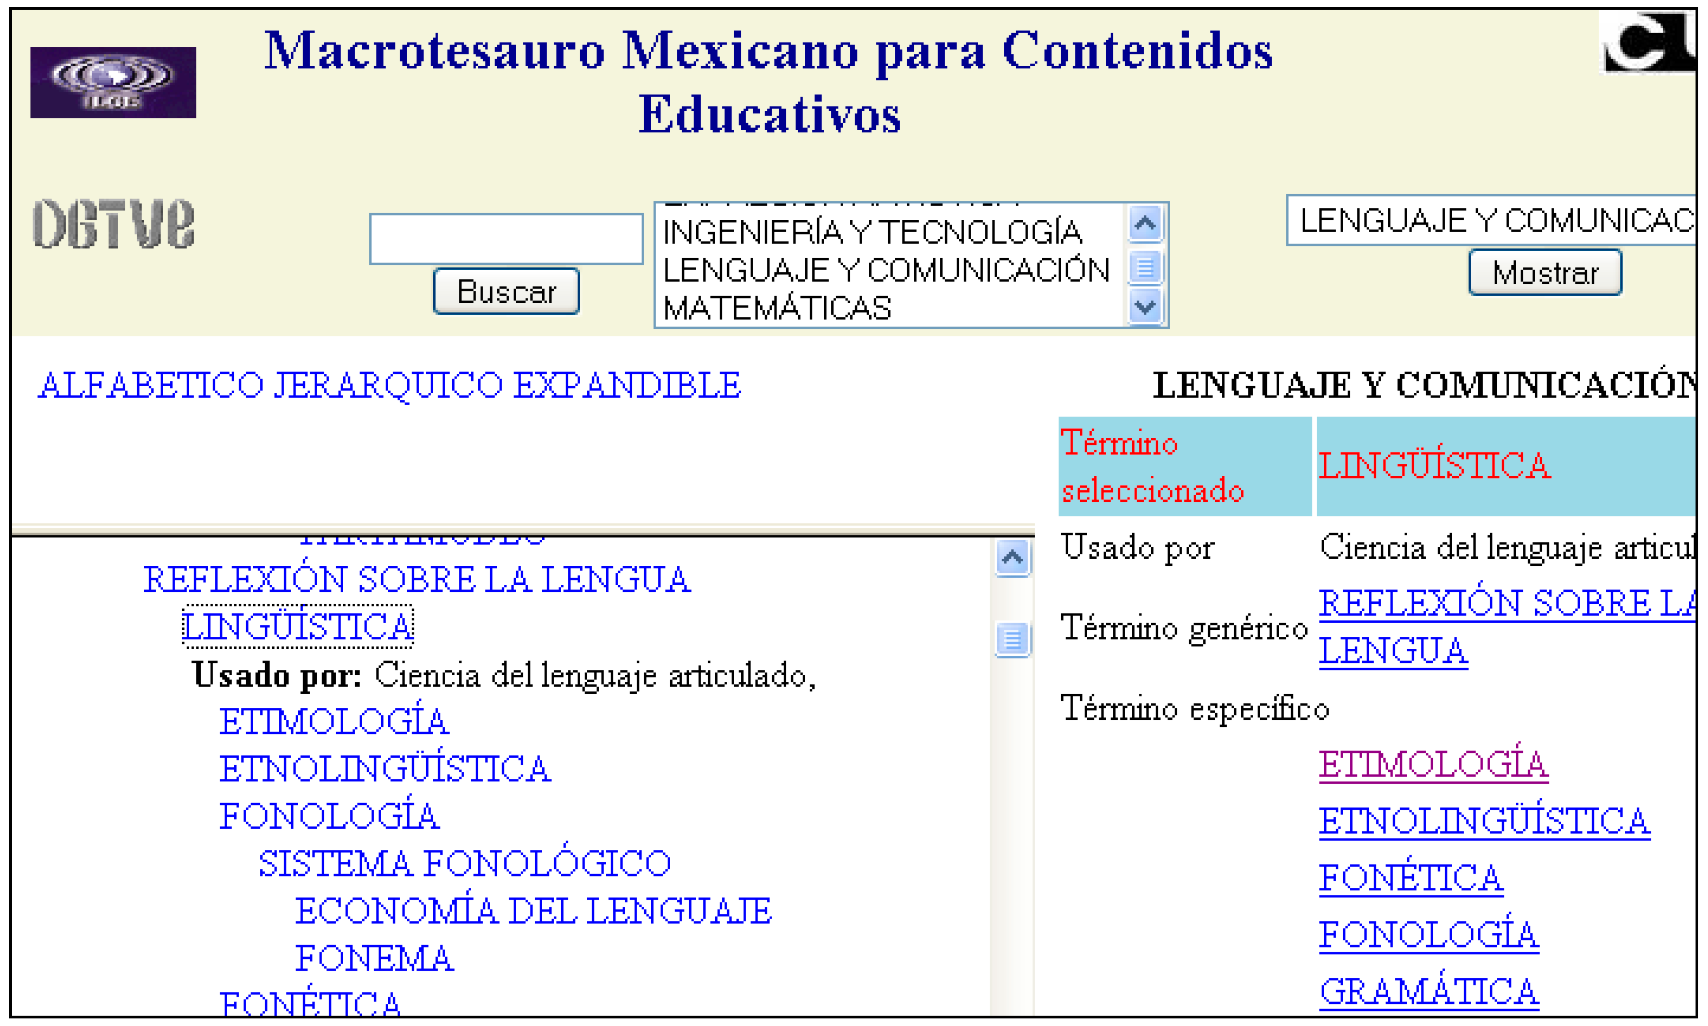Image resolution: width=1708 pixels, height=1026 pixels.
Task: Click the search text field
Action: click(x=506, y=238)
